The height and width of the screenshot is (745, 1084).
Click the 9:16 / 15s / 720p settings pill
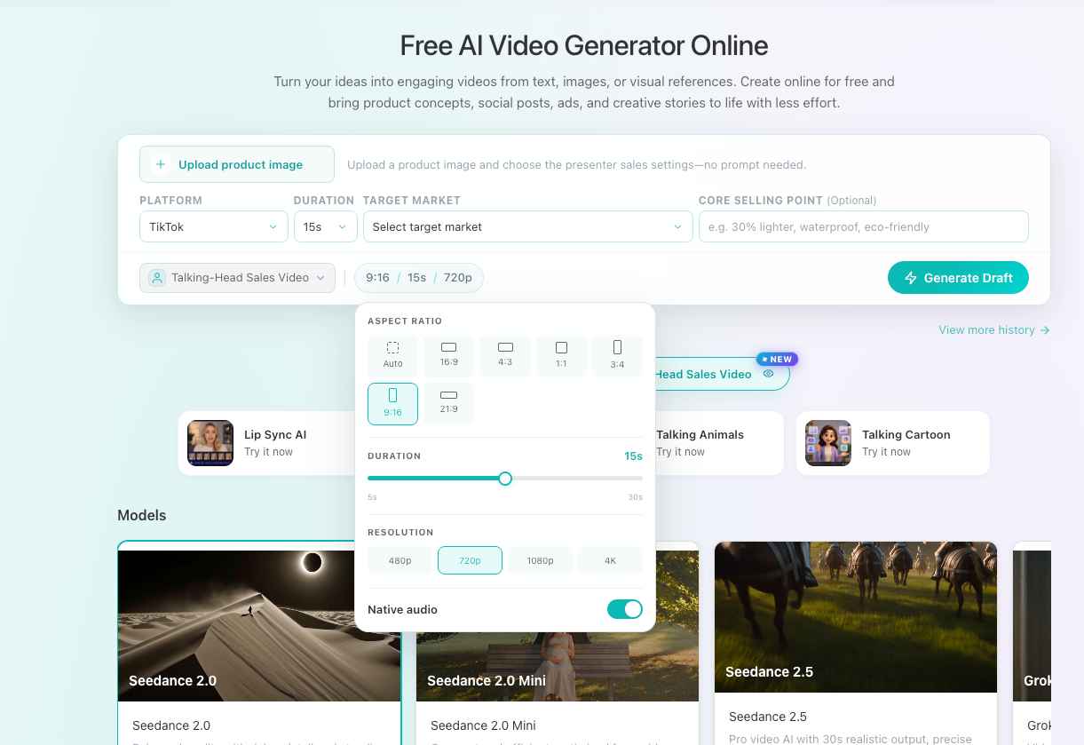419,278
